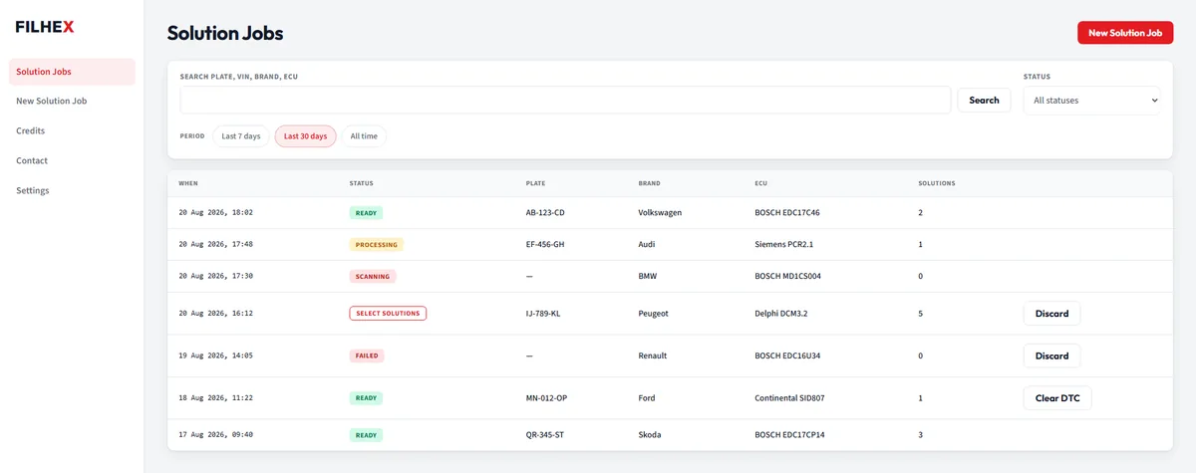The width and height of the screenshot is (1196, 473).
Task: Click the PROCESSING status badge
Action: point(377,244)
